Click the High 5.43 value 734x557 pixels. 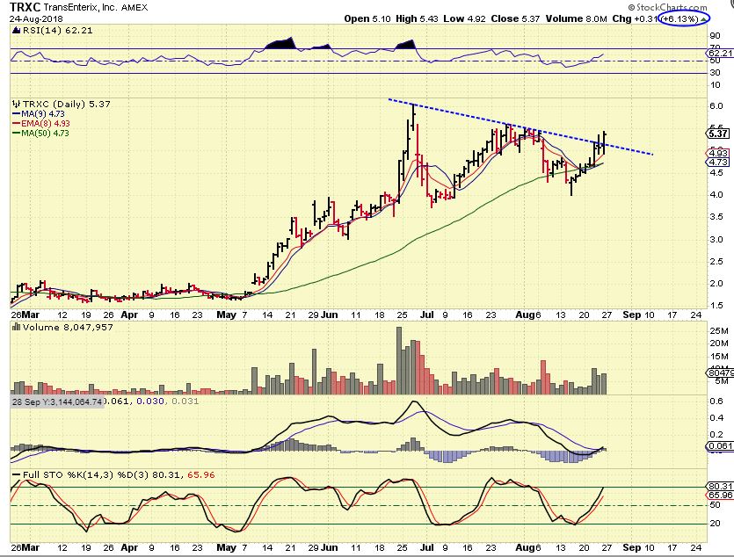[417, 18]
